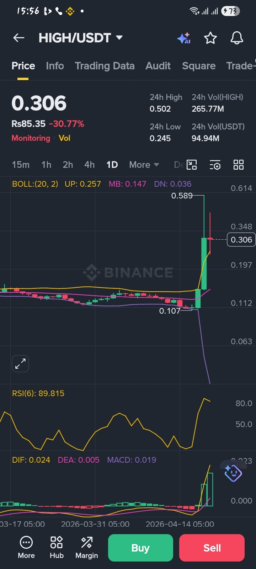
Task: Tap the UP: 0.257 Bollinger value
Action: point(83,184)
